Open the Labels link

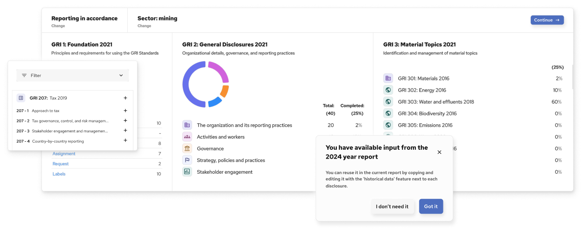pyautogui.click(x=59, y=174)
